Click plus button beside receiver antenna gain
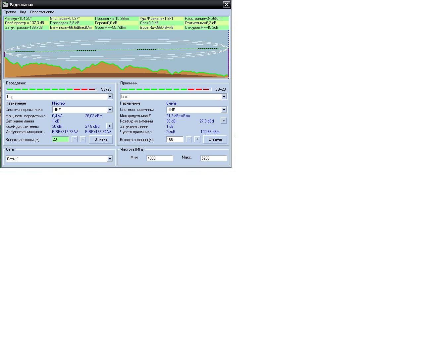 [224, 121]
